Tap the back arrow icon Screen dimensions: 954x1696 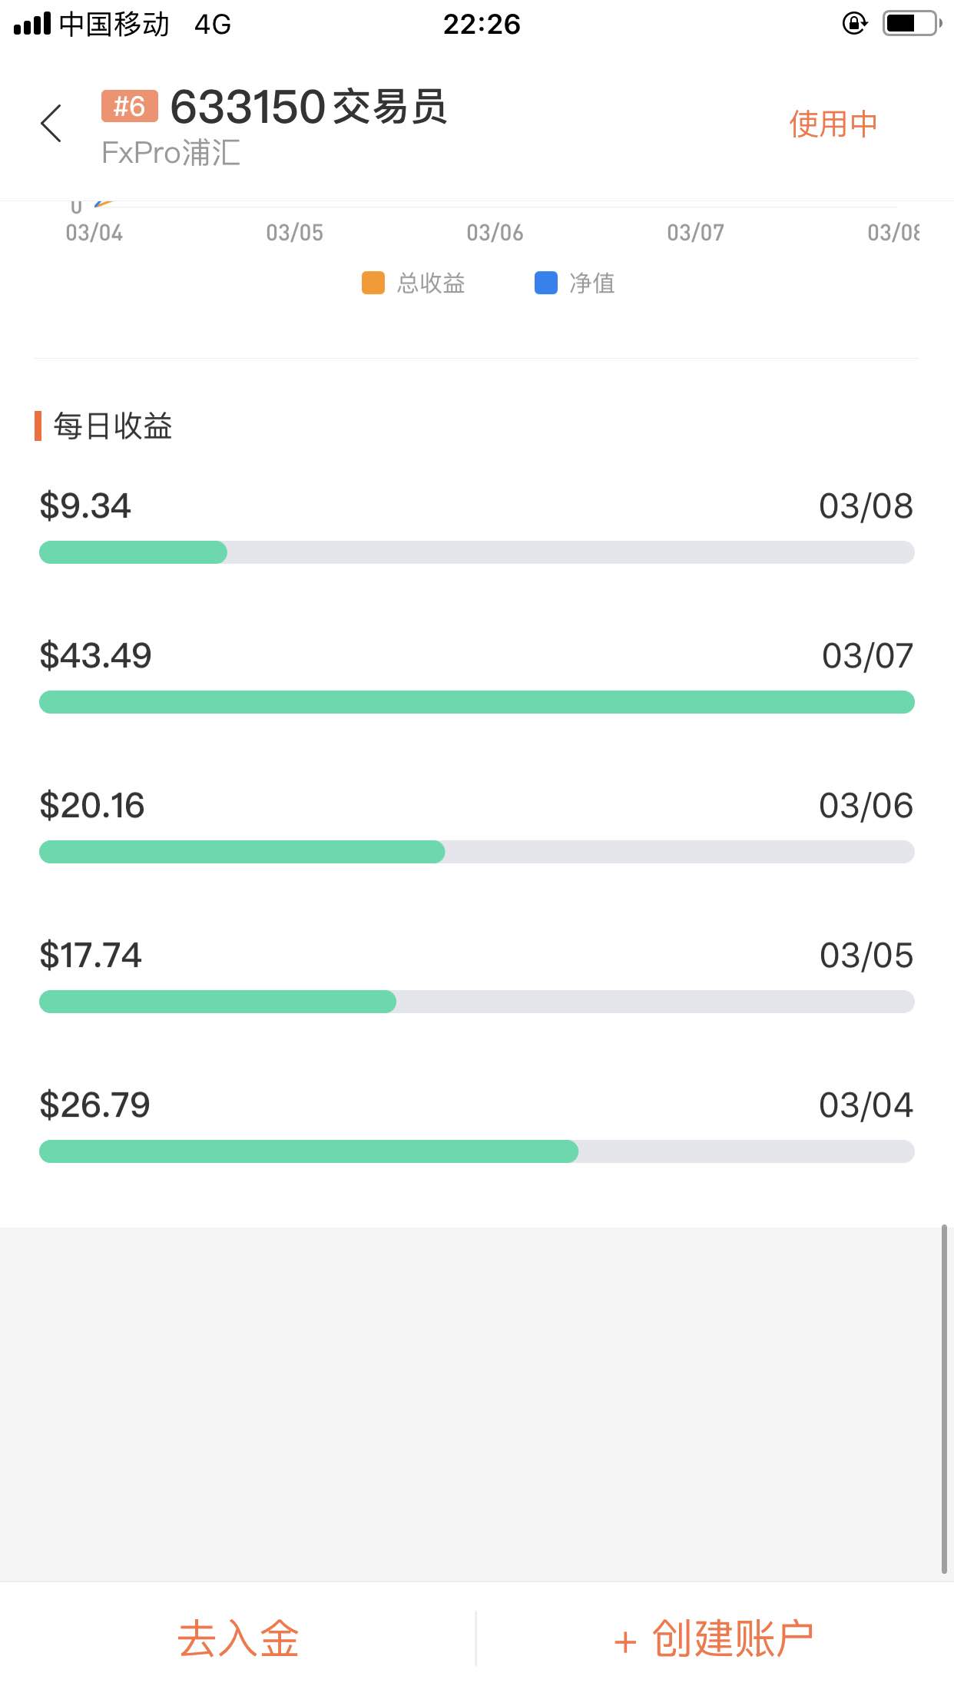[x=51, y=123]
